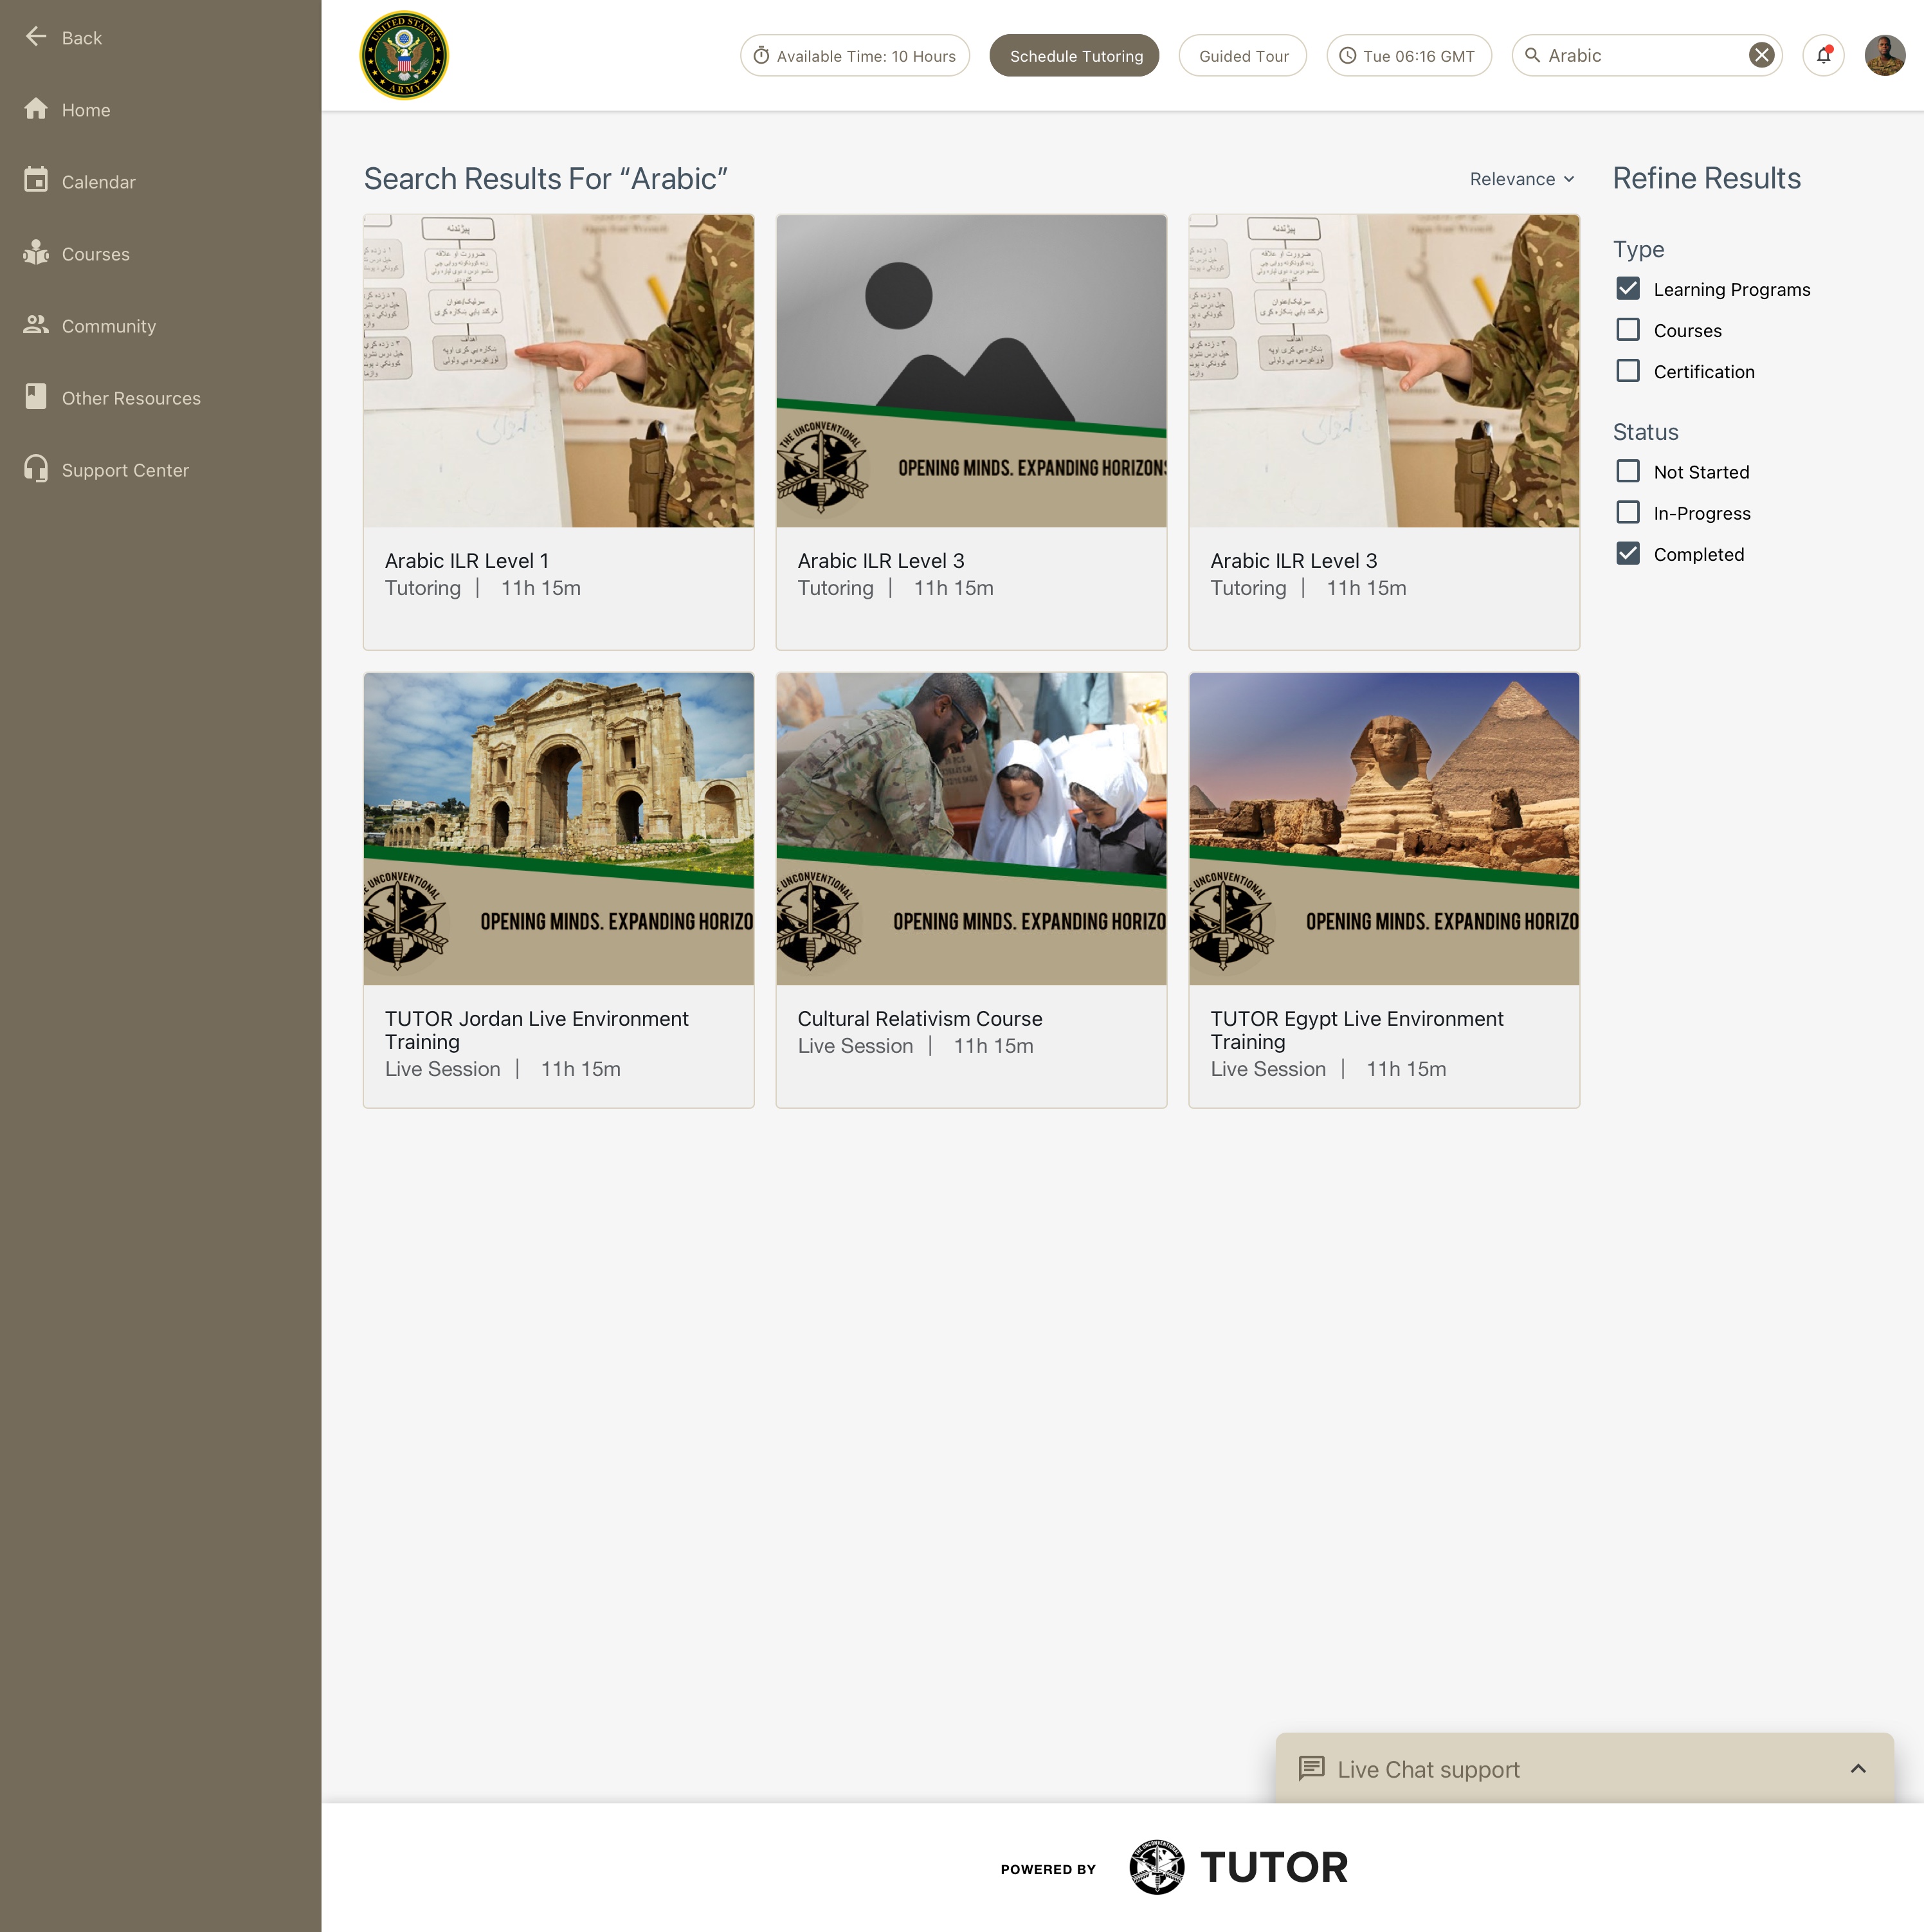Click the Tue 06:16 GMT clock pill
Viewport: 1924px width, 1932px height.
pos(1408,55)
